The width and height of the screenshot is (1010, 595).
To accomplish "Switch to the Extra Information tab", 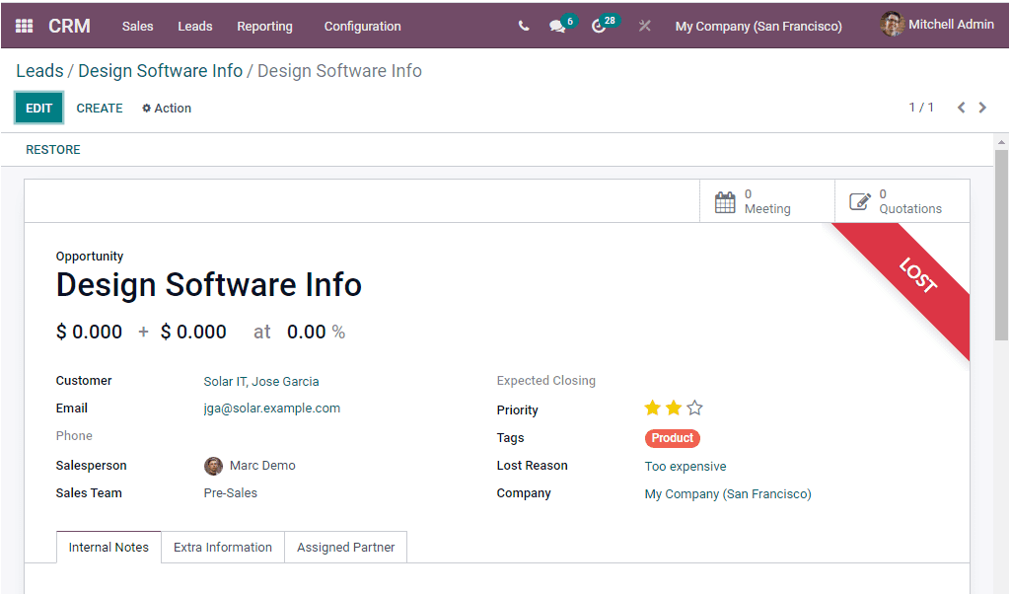I will [x=223, y=547].
